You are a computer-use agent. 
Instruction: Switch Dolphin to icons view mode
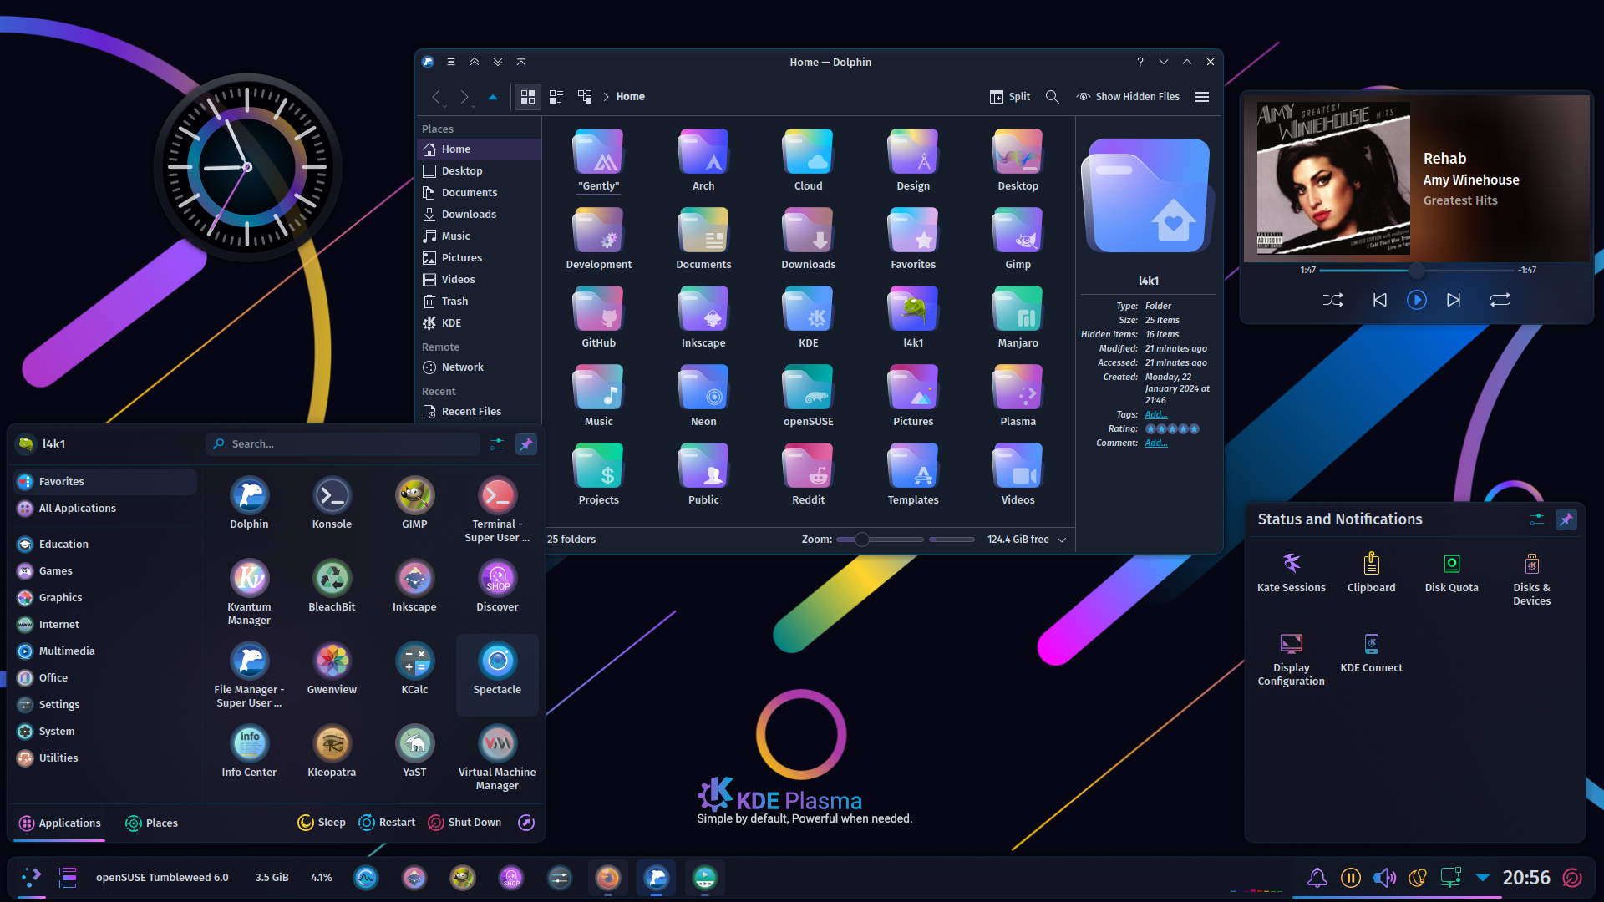coord(528,97)
